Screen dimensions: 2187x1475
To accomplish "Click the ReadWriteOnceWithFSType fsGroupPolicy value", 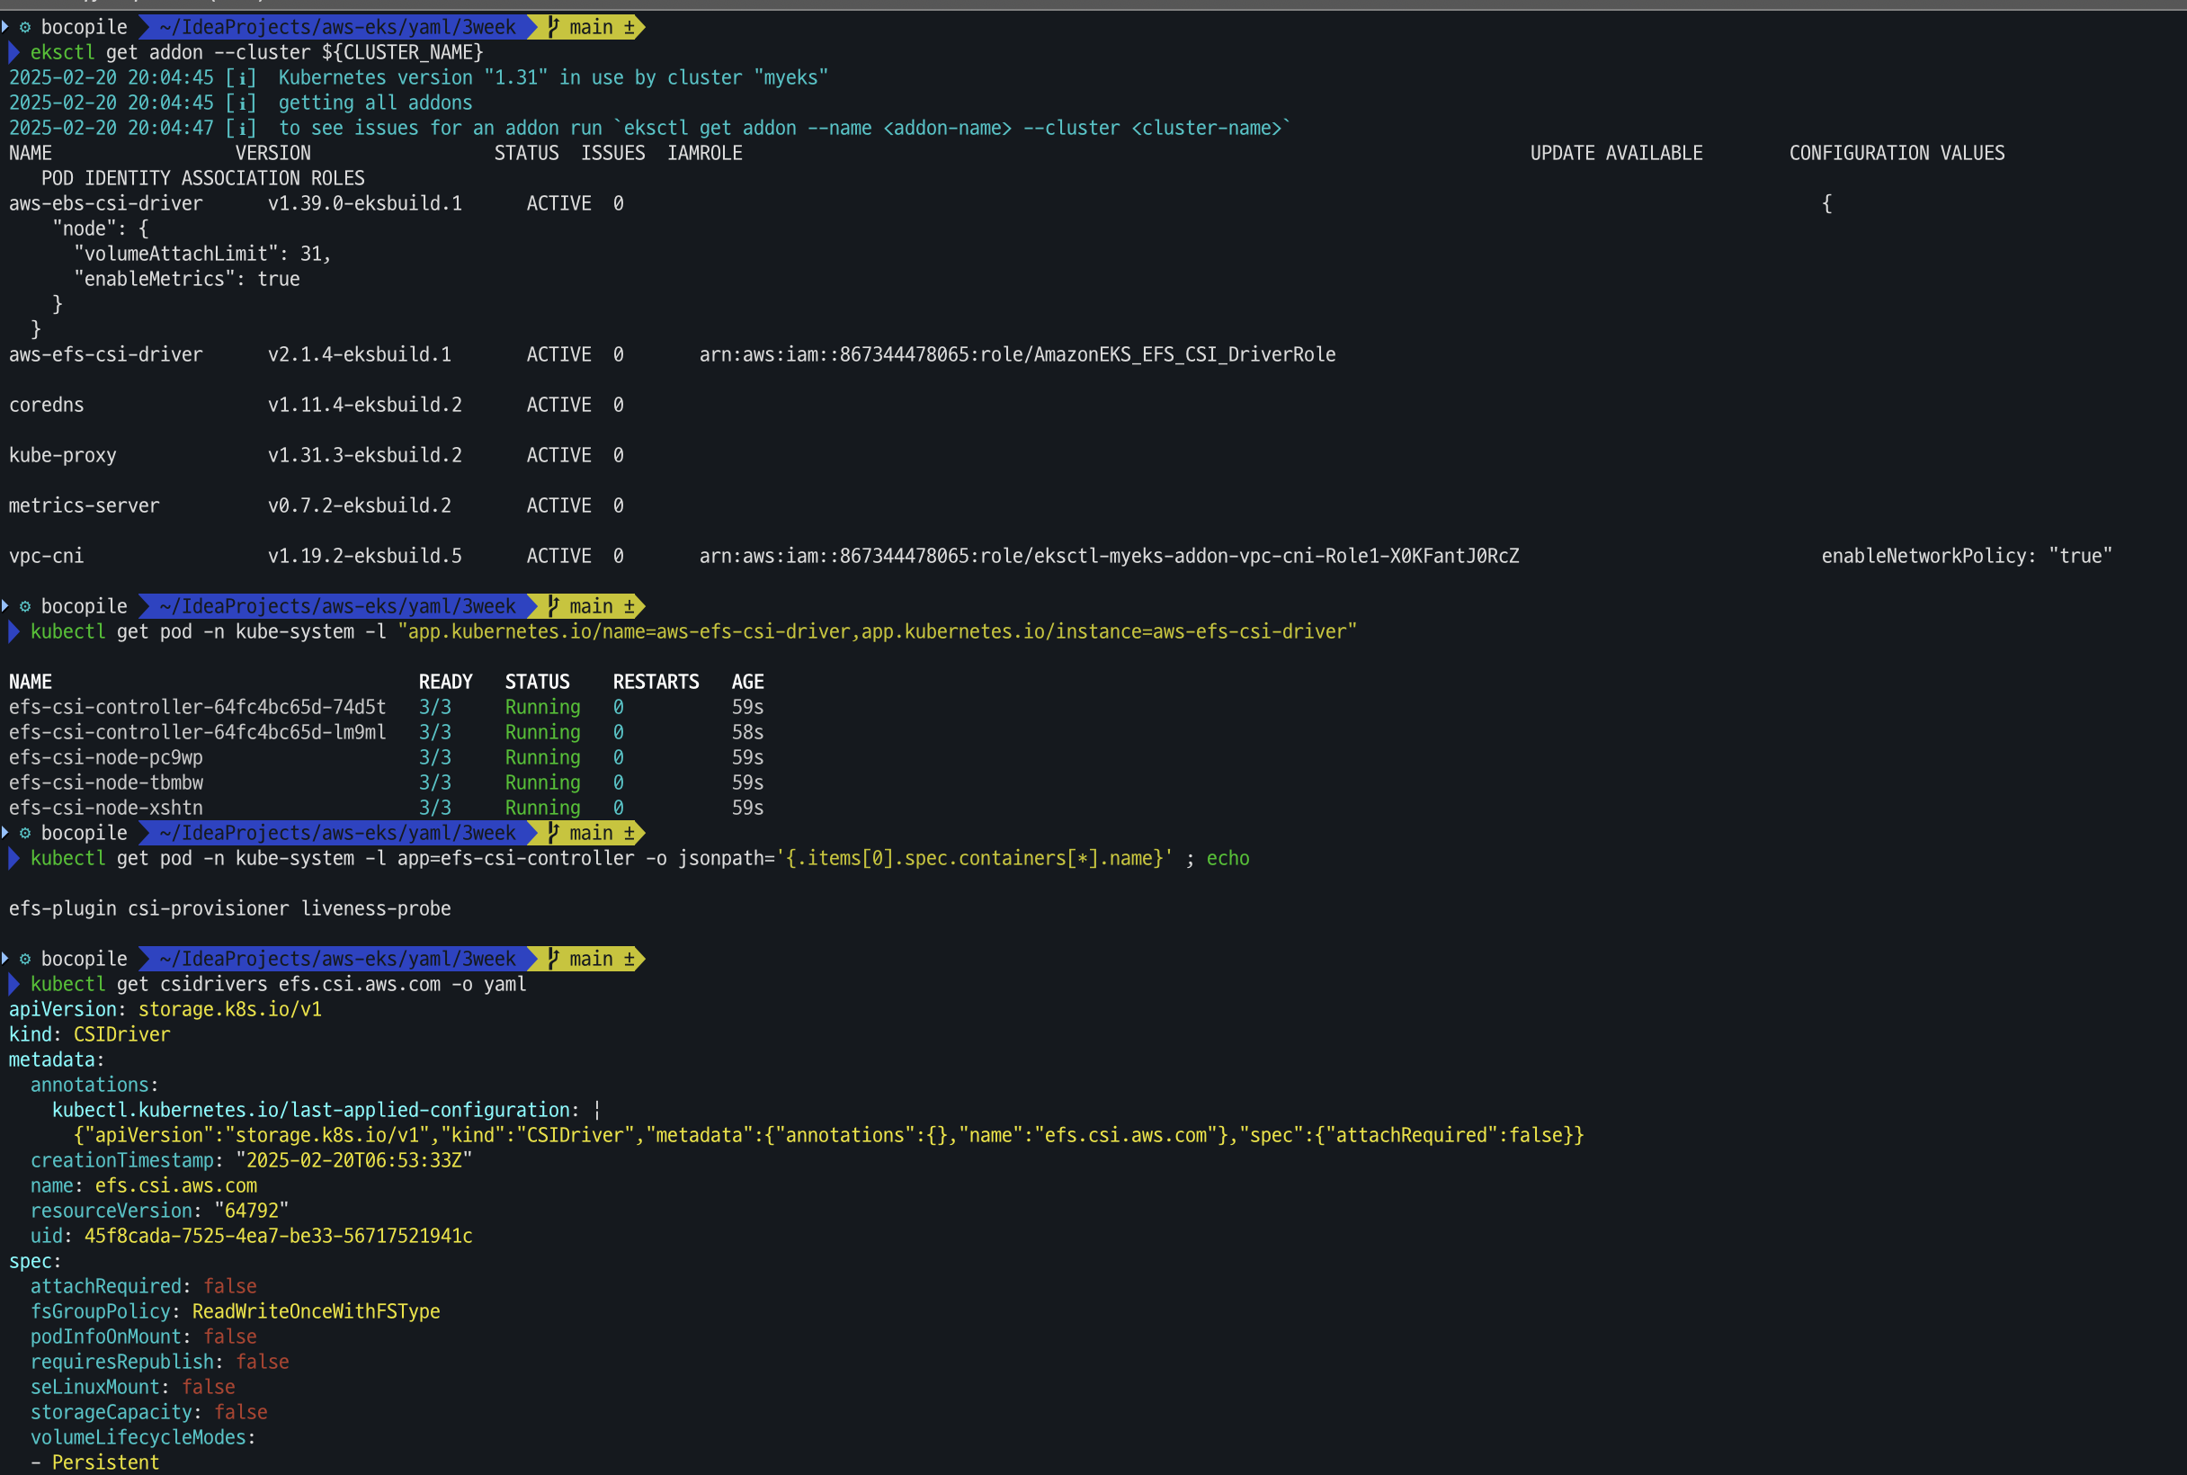I will 316,1311.
